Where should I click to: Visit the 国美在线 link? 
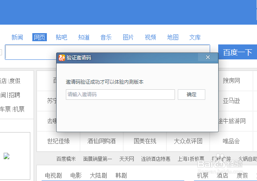pos(145,141)
